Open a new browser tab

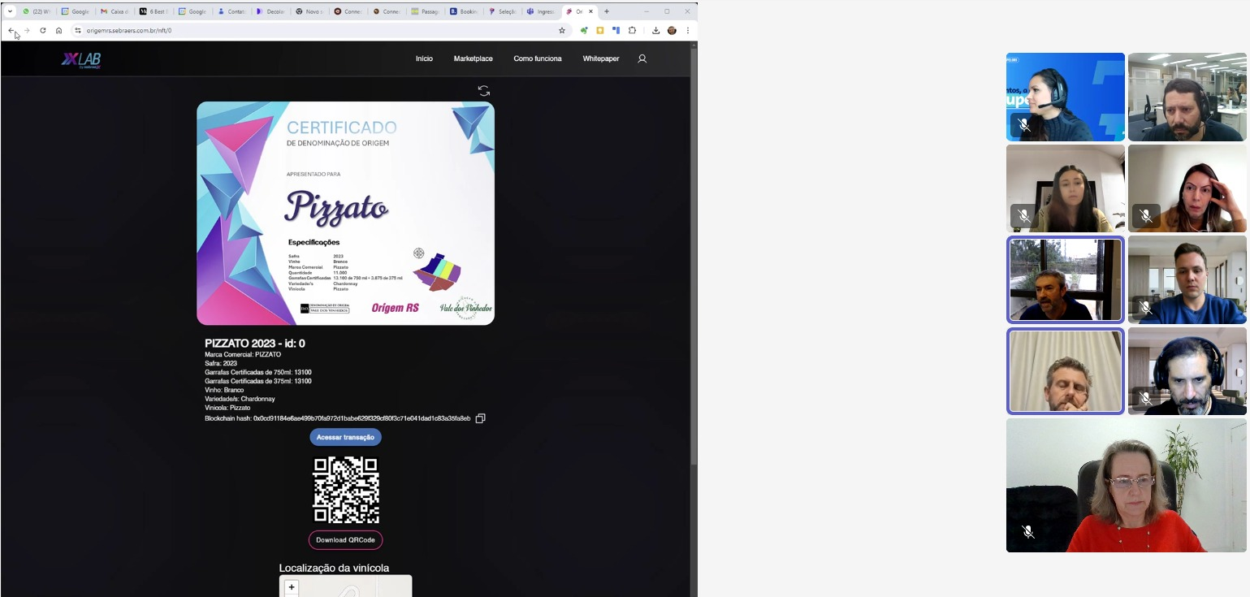pyautogui.click(x=607, y=11)
